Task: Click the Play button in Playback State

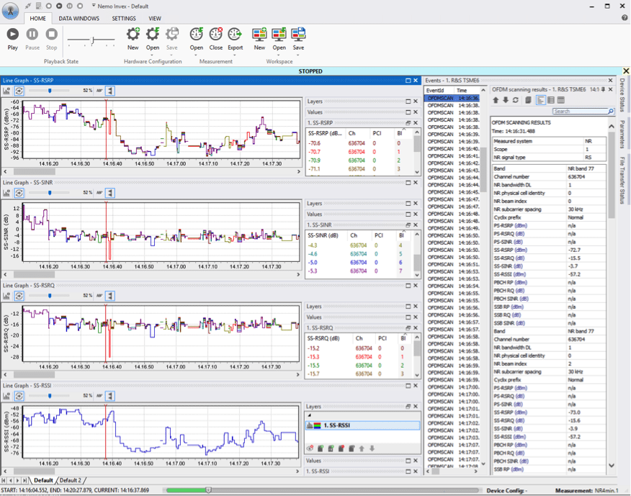Action: [13, 35]
